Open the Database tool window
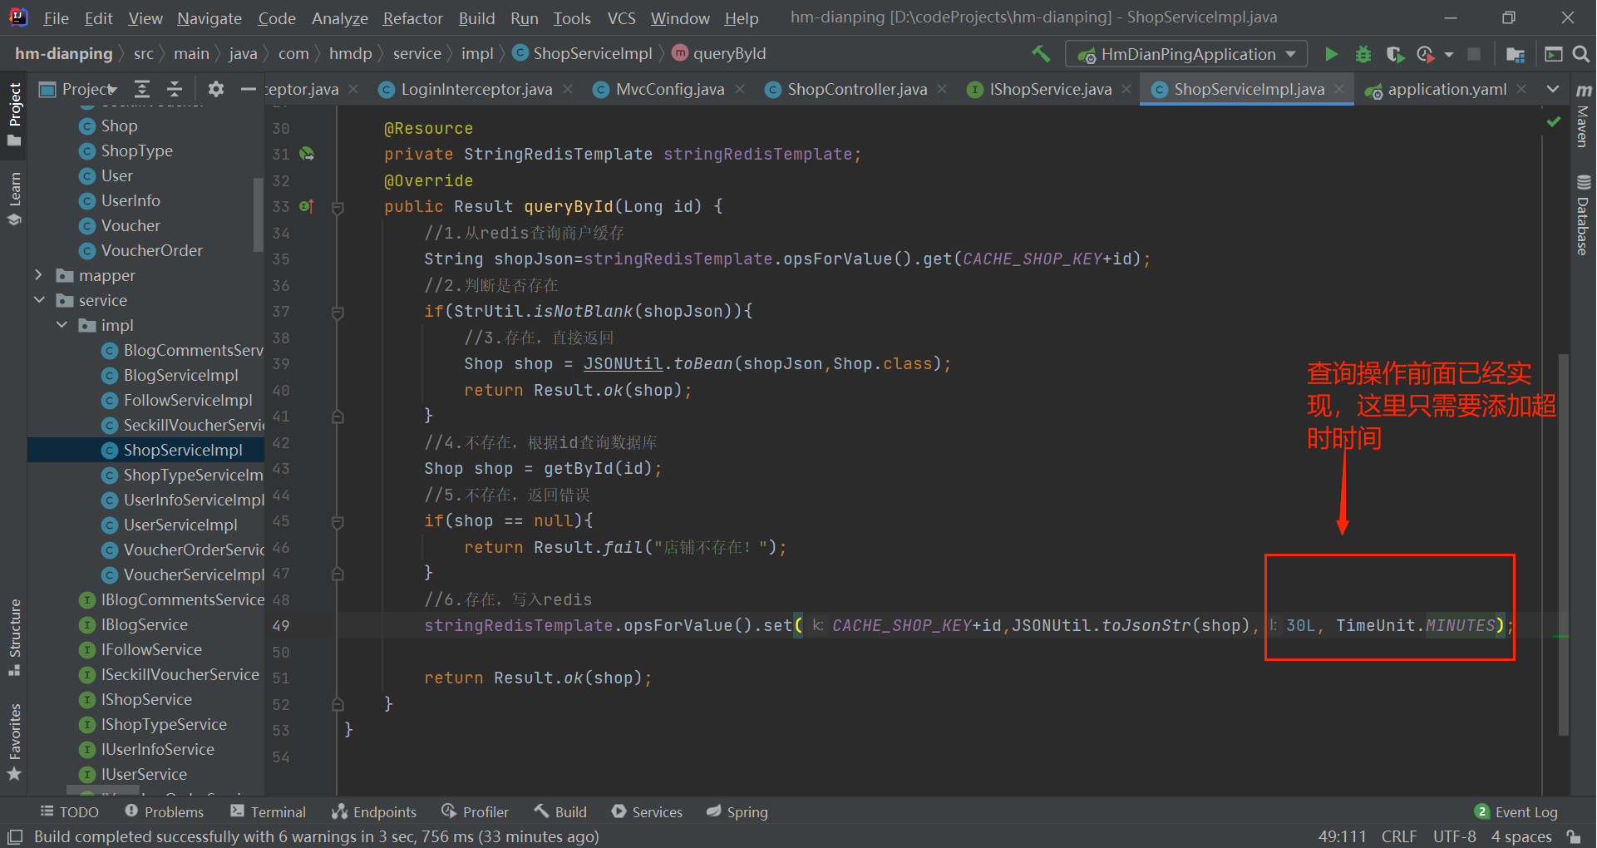1597x848 pixels. (1583, 214)
